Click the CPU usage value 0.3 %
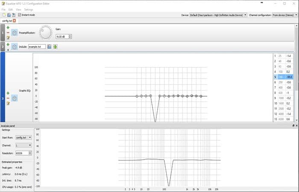Screen dimensions: 299x192 tap(23, 187)
